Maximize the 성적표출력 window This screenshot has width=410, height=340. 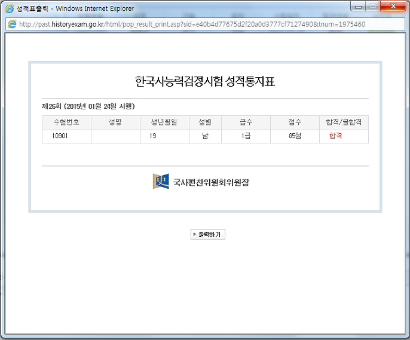373,7
